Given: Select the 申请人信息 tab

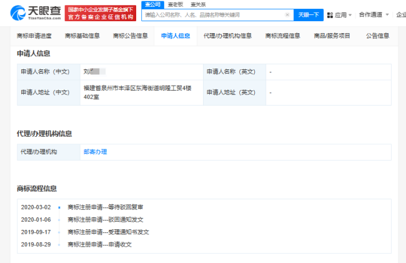Looking at the screenshot, I should 176,36.
